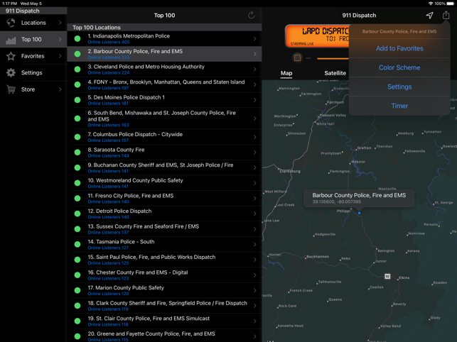Select Sussex County Fire and Seaford Fire / EMS

click(164, 229)
